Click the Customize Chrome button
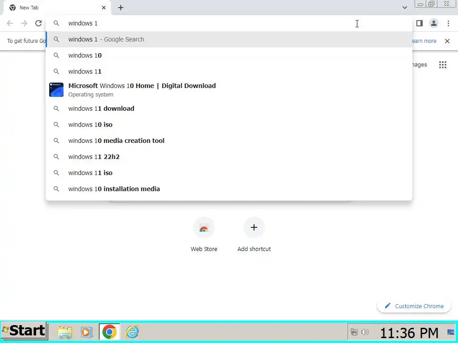The width and height of the screenshot is (458, 343). (x=414, y=306)
